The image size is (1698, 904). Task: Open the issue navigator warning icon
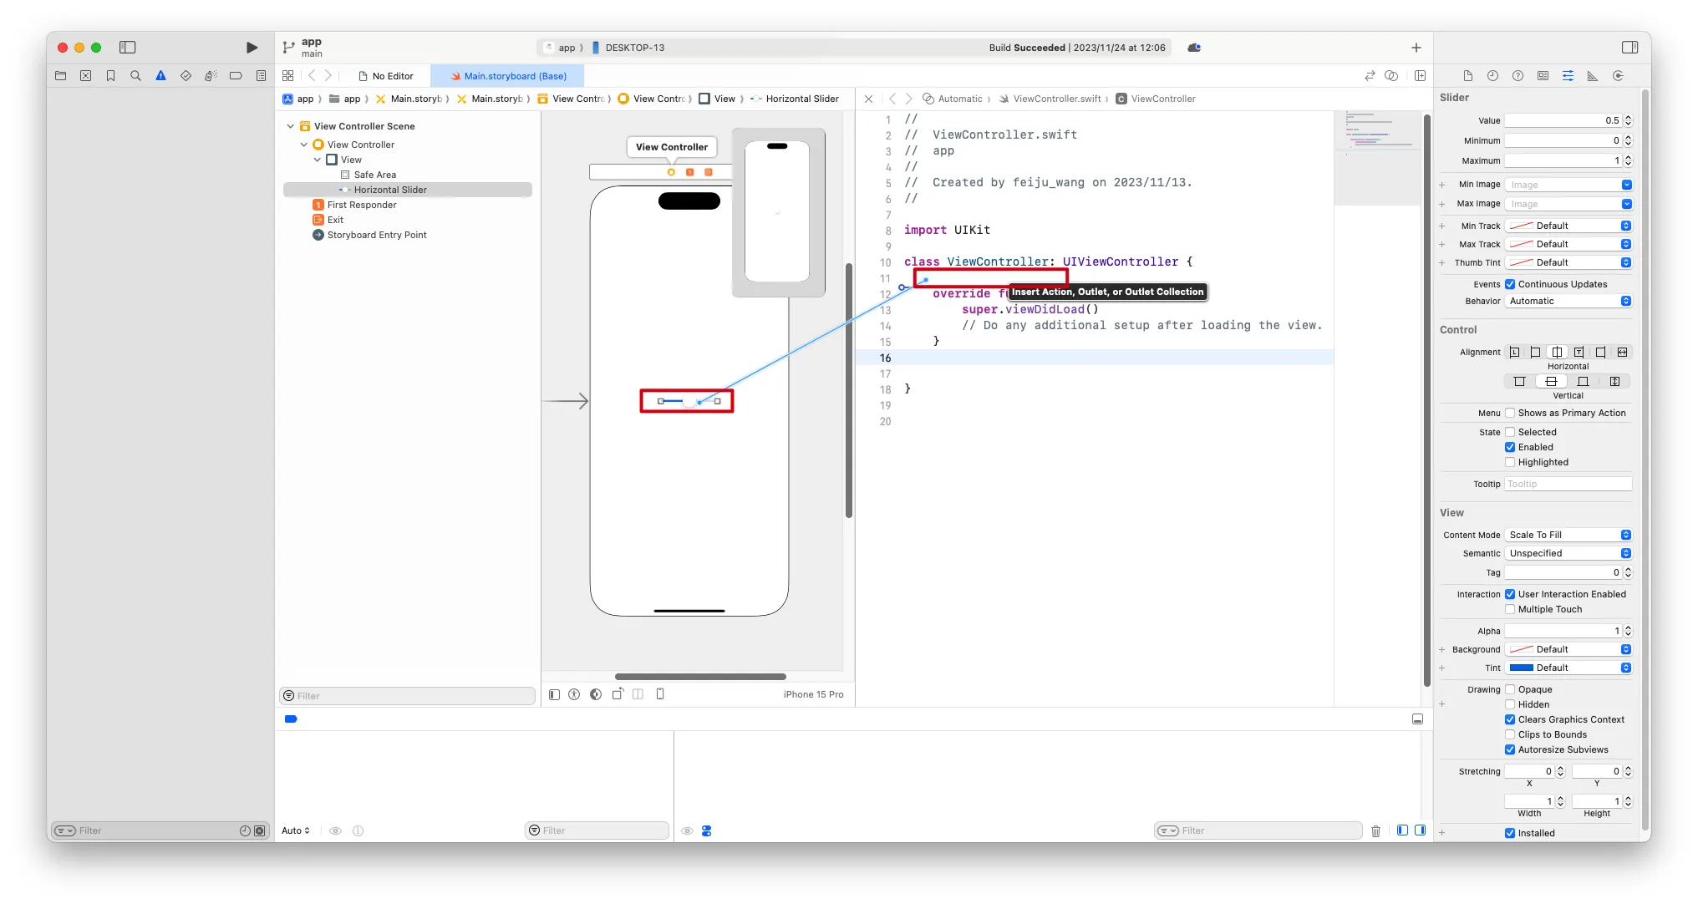pos(160,76)
